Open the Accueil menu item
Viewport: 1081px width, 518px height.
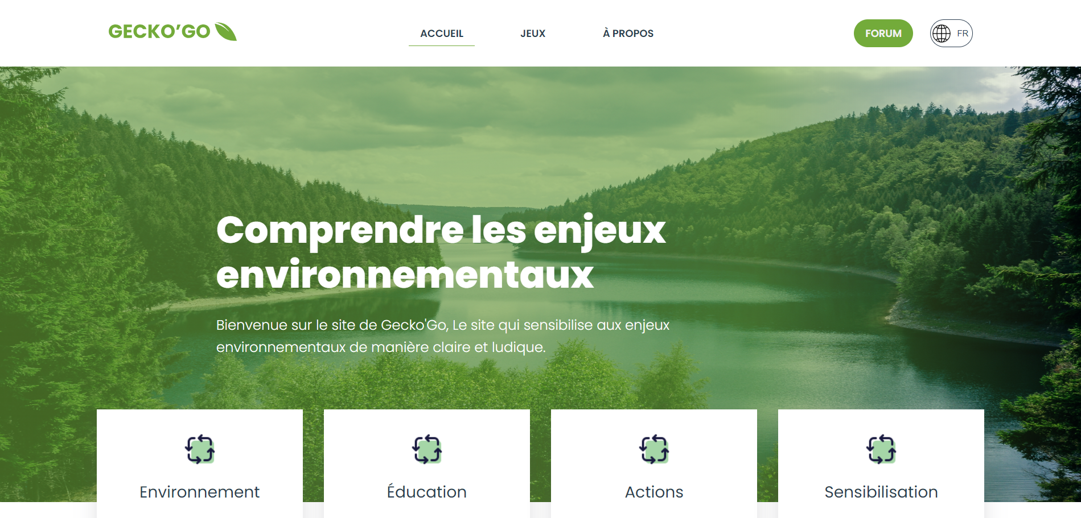(x=442, y=34)
